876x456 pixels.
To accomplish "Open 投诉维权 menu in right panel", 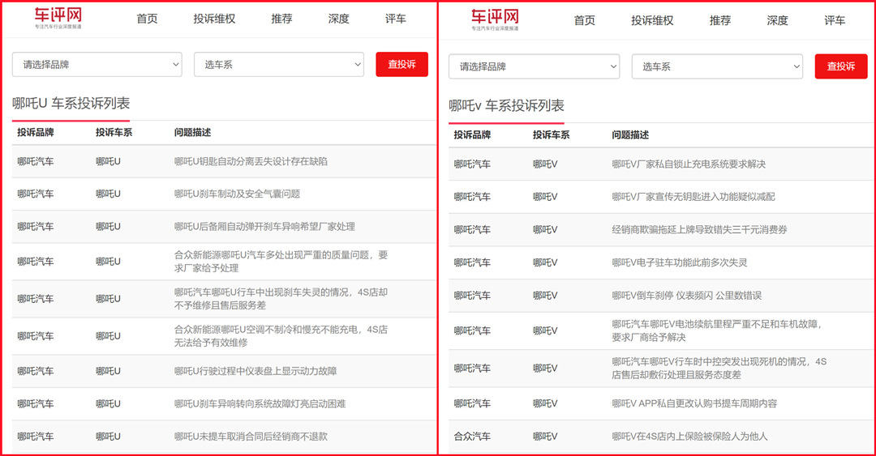I will click(652, 20).
